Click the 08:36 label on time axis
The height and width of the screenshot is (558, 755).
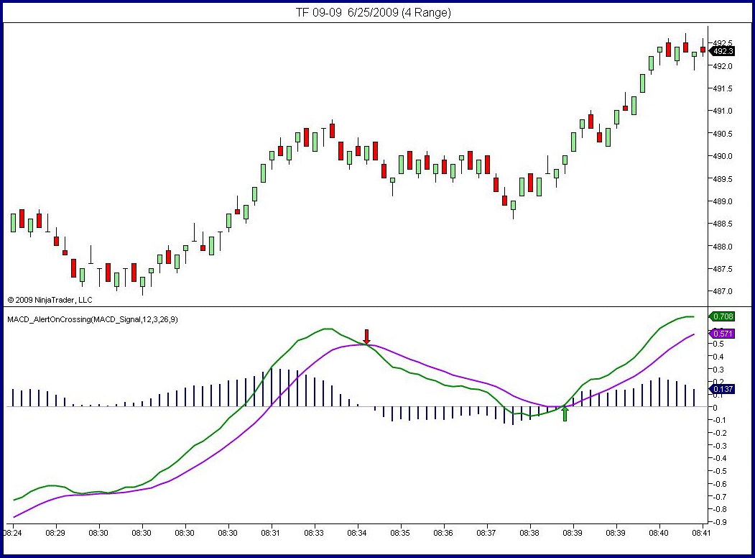coord(443,533)
